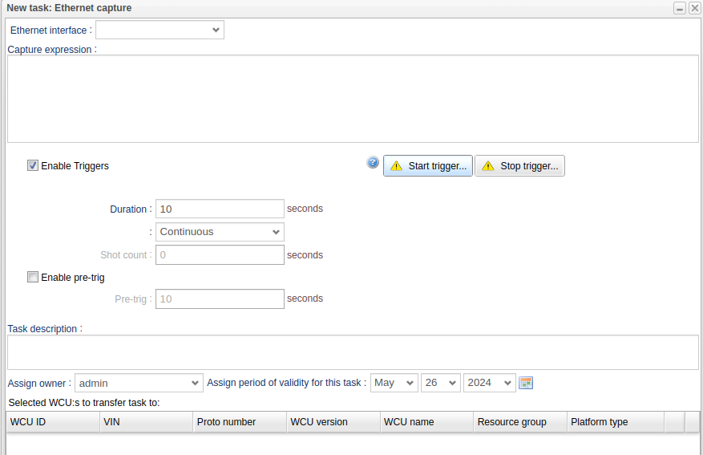Open the calendar date picker icon

point(526,383)
